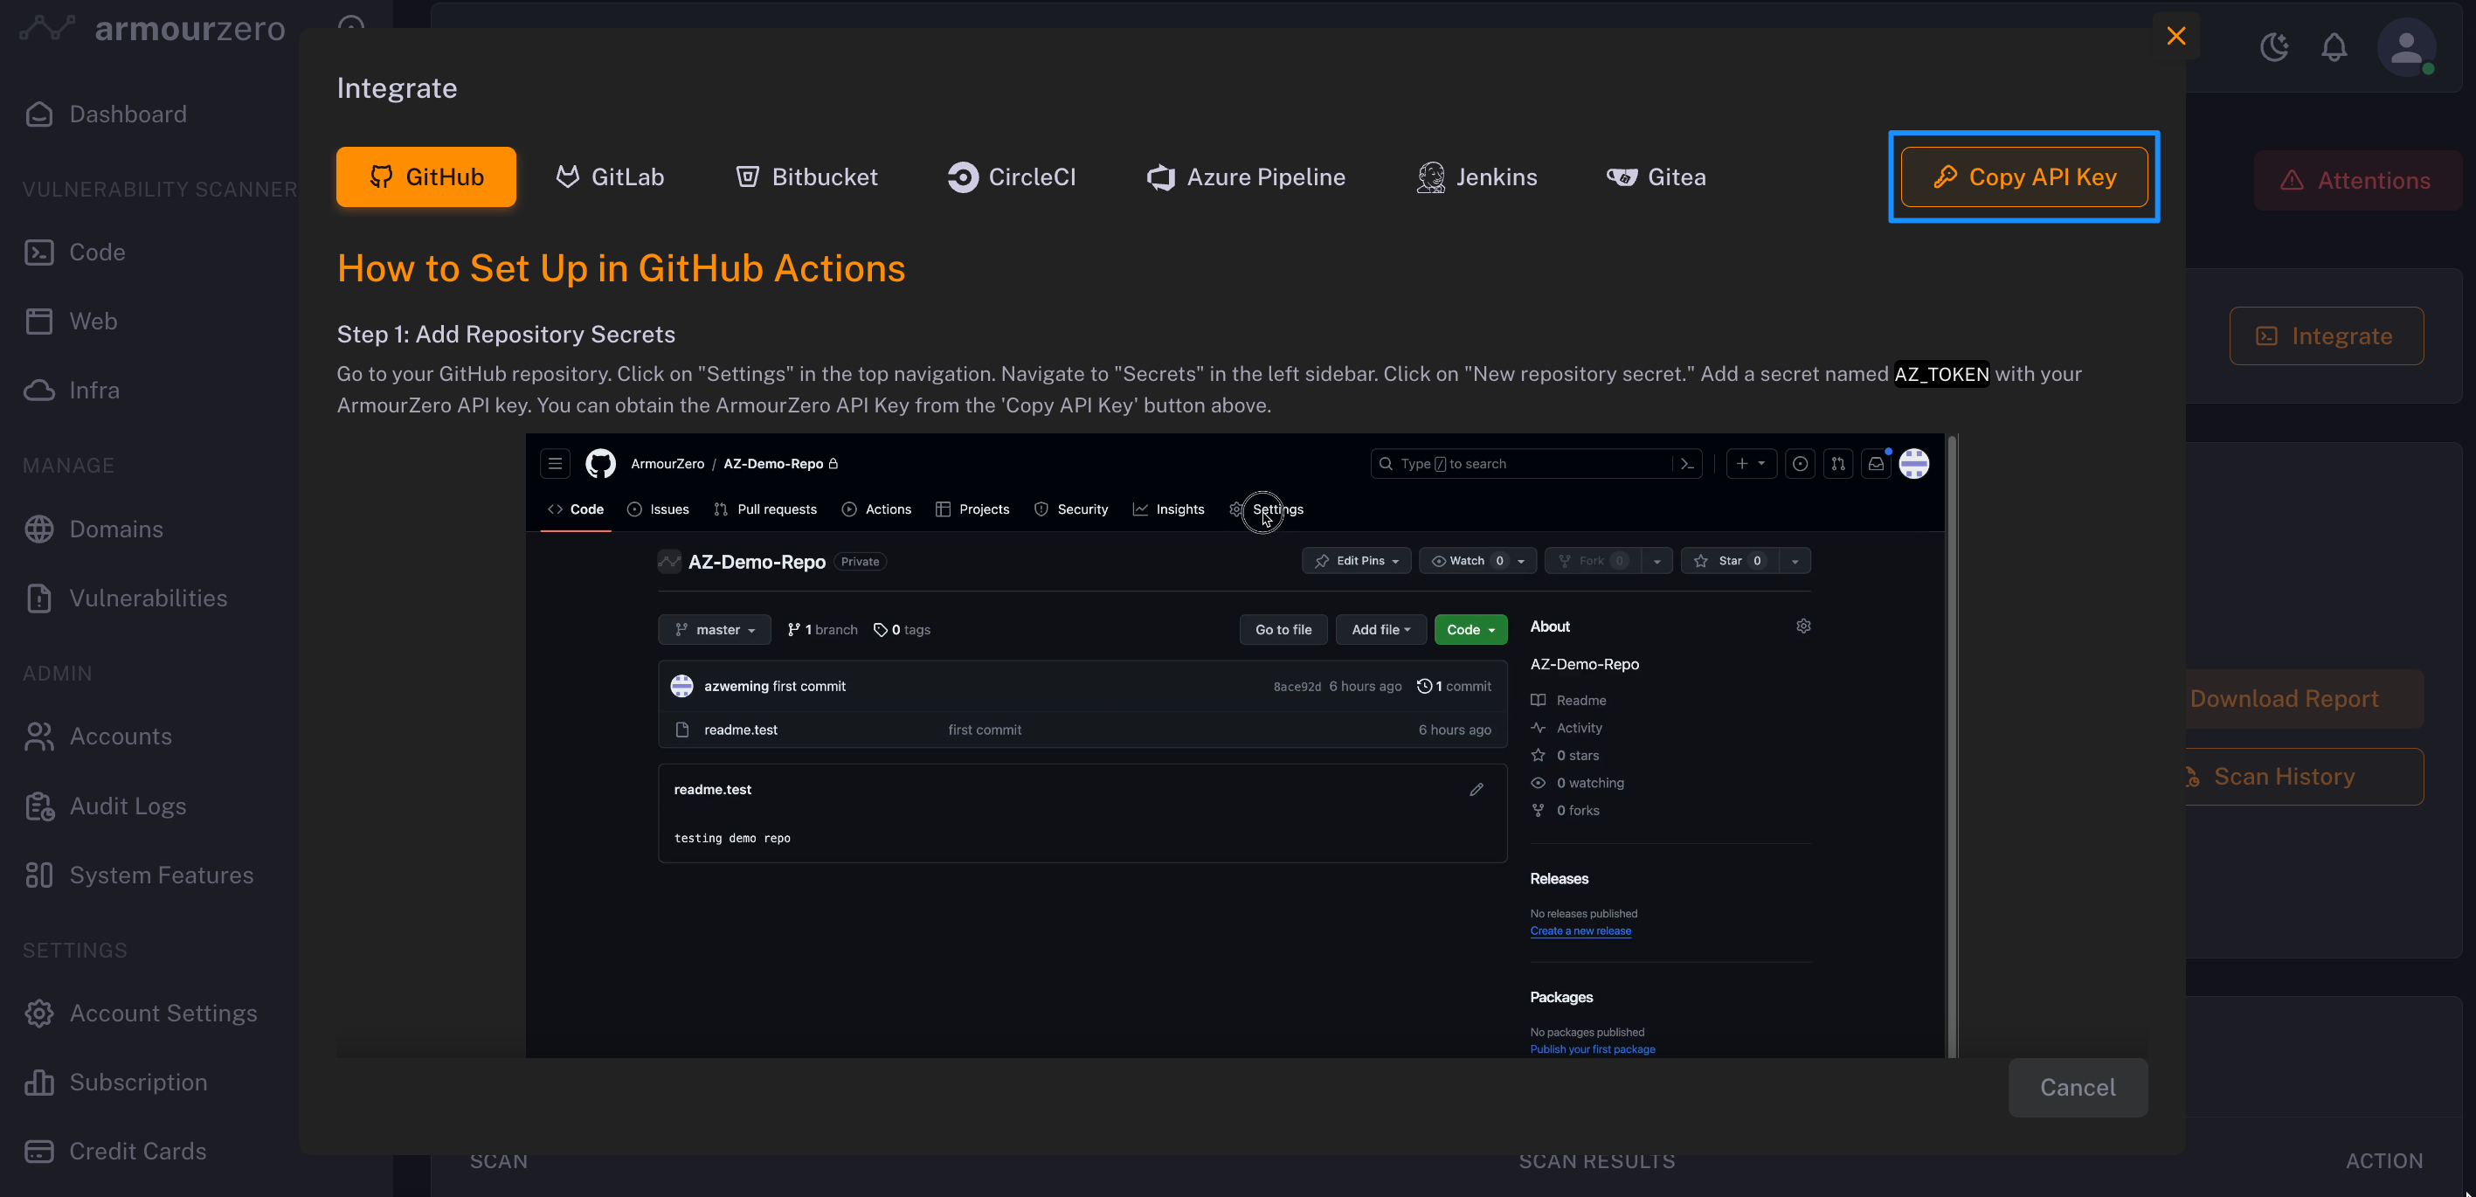Close the Integrate dialog with X icon
The width and height of the screenshot is (2476, 1197).
[2175, 37]
